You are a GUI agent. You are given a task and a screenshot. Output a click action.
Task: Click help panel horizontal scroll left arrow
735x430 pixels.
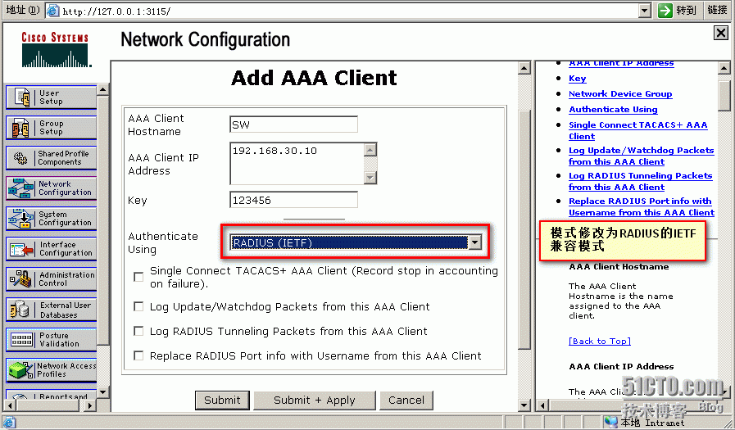pyautogui.click(x=542, y=405)
